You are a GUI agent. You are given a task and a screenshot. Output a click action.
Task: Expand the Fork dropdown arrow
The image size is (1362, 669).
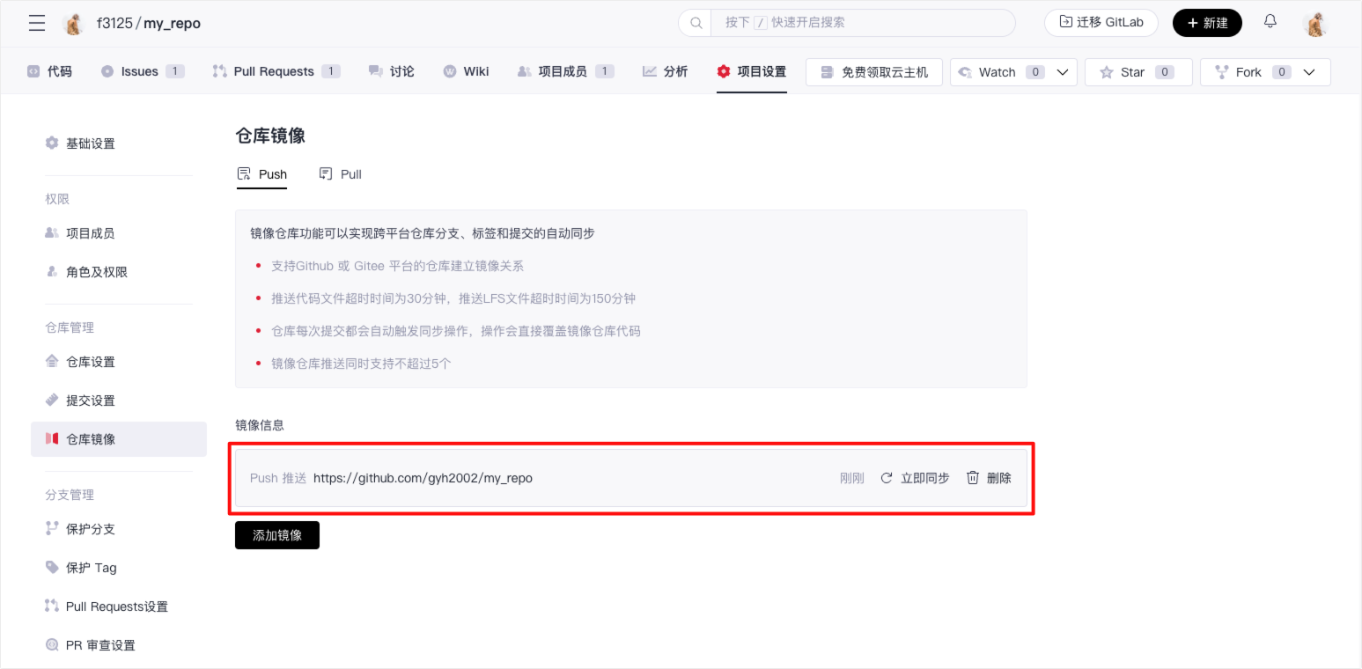(x=1309, y=72)
